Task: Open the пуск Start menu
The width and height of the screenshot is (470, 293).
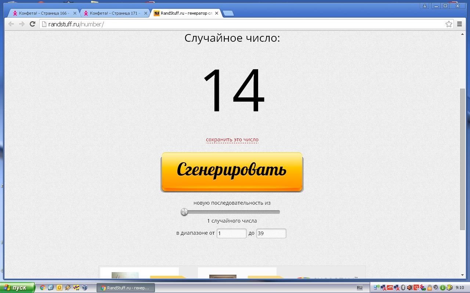Action: click(x=17, y=288)
